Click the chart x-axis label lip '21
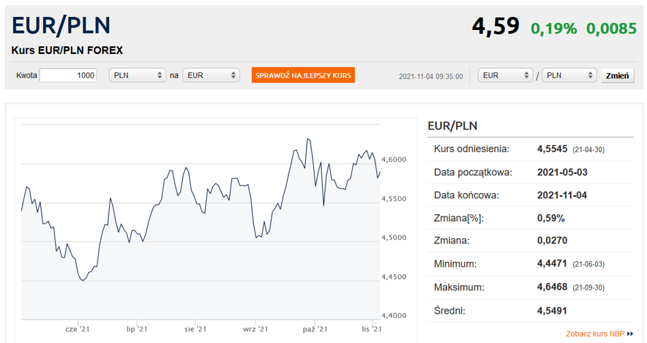This screenshot has width=647, height=343. click(137, 329)
